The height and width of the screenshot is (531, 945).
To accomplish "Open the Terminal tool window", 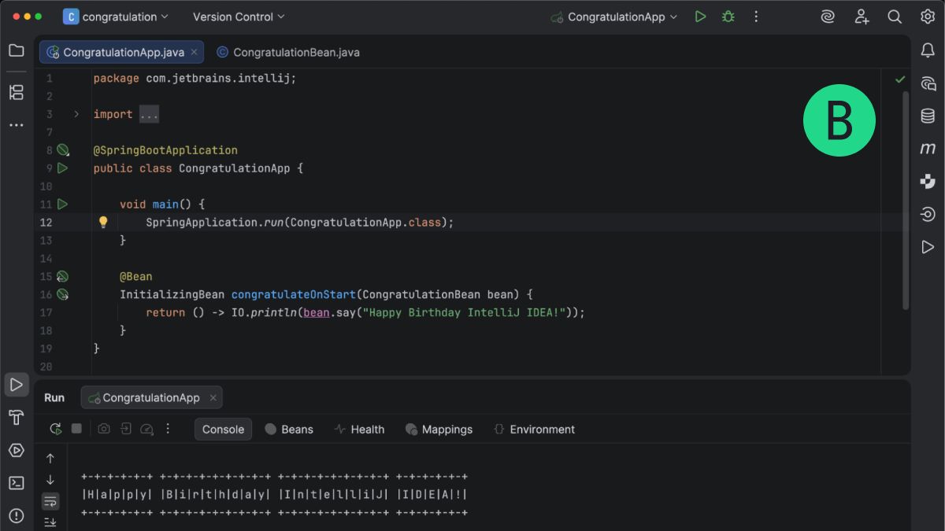I will pos(16,482).
